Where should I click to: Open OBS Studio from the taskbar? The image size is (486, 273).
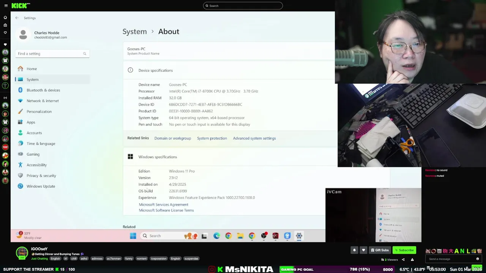tap(264, 236)
